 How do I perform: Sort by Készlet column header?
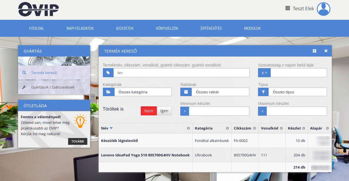pyautogui.click(x=294, y=128)
